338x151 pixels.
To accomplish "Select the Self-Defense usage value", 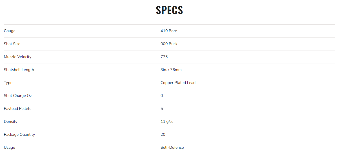I will (x=172, y=148).
